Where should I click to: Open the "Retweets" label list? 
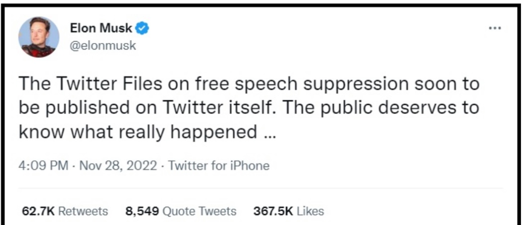(83, 211)
